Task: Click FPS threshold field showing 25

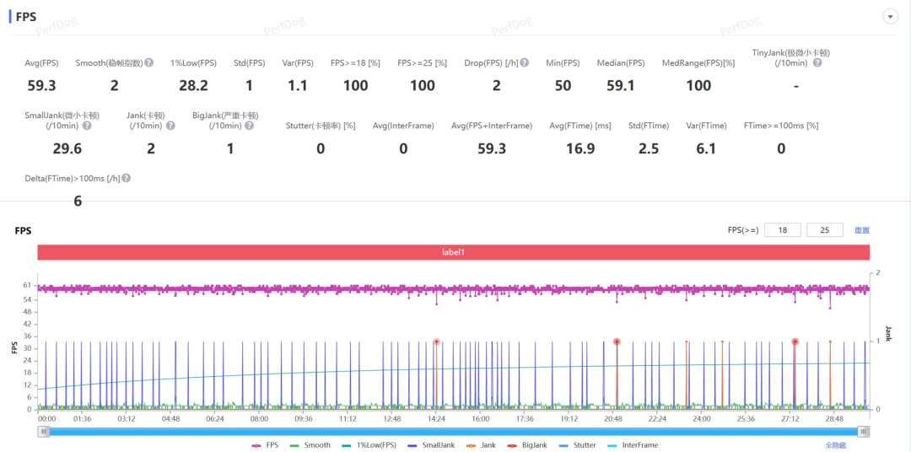Action: pos(824,230)
